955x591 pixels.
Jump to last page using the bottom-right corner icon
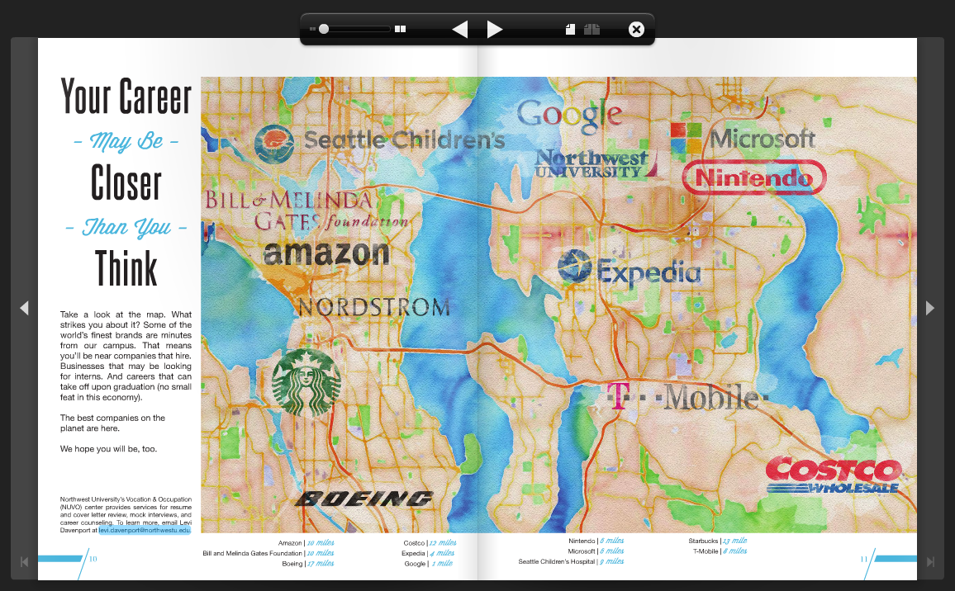click(932, 562)
